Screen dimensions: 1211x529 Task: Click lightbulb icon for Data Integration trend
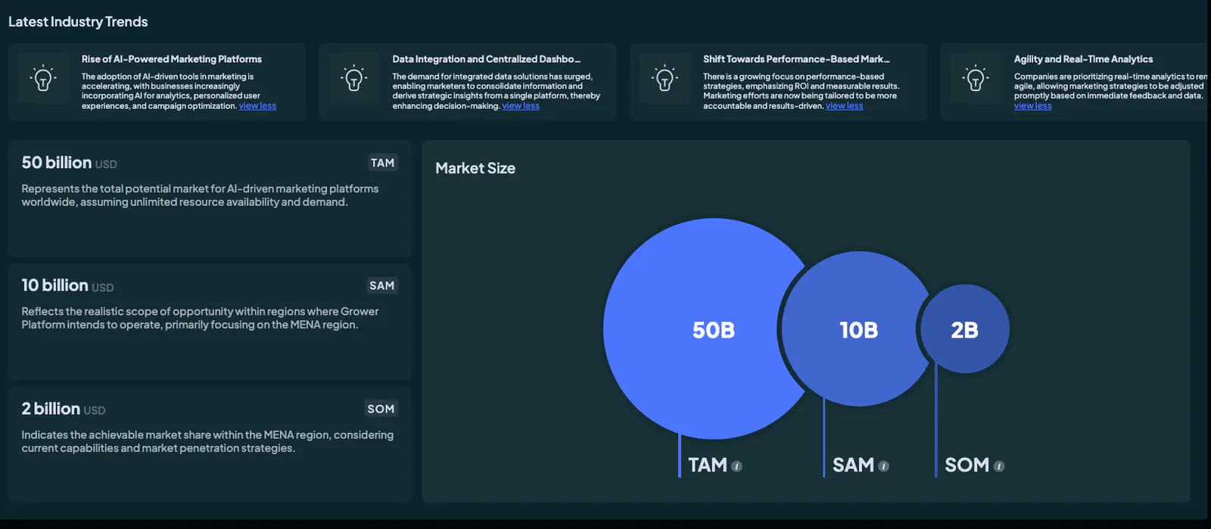point(353,78)
